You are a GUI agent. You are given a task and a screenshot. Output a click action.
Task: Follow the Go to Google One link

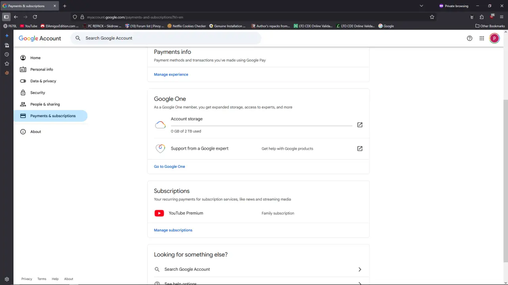pos(169,167)
